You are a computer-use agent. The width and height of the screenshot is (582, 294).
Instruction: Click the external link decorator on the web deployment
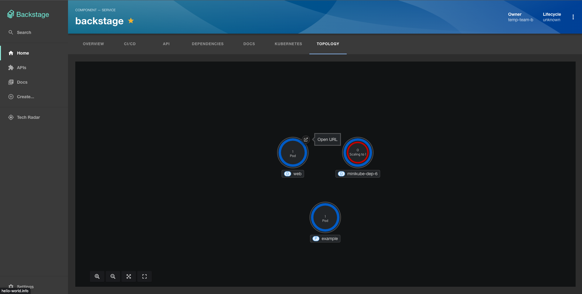[x=306, y=139]
